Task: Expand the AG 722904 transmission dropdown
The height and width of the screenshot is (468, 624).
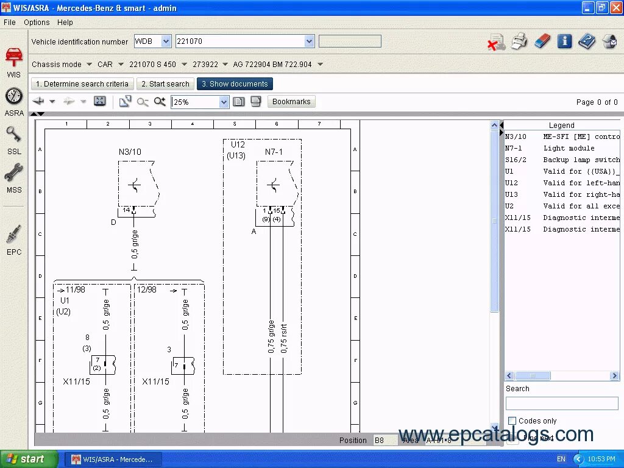Action: click(x=321, y=64)
